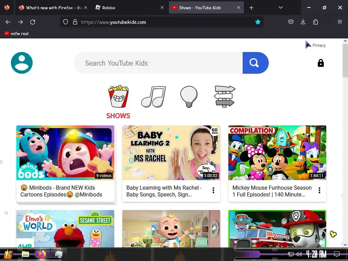Open options menu for Mickey Mouse video
This screenshot has width=348, height=261.
click(319, 190)
